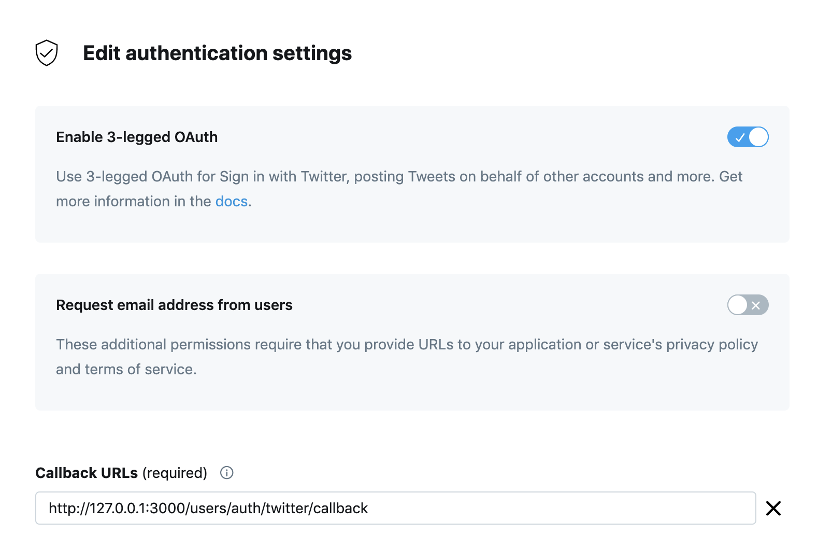Click the "Callback URLs" field label
The image size is (832, 535).
(87, 473)
